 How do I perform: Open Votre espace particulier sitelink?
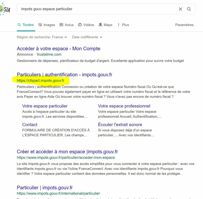pyautogui.click(x=45, y=106)
